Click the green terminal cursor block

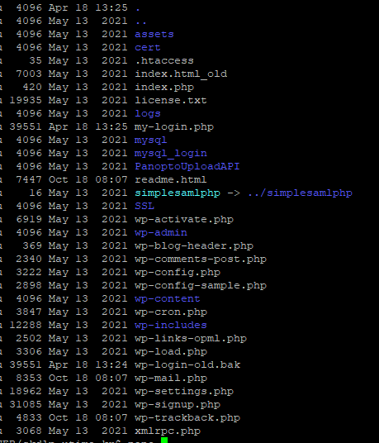[164, 441]
